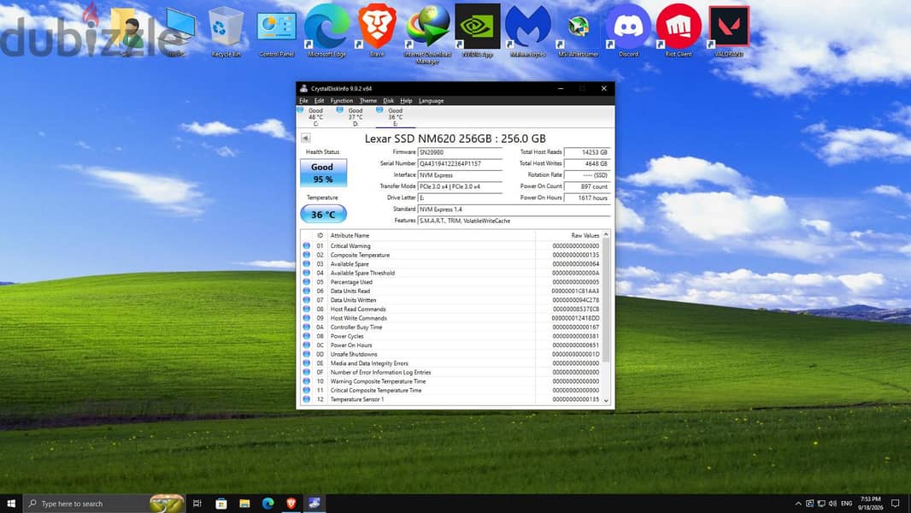Open Microsoft Store from the taskbar

[220, 503]
